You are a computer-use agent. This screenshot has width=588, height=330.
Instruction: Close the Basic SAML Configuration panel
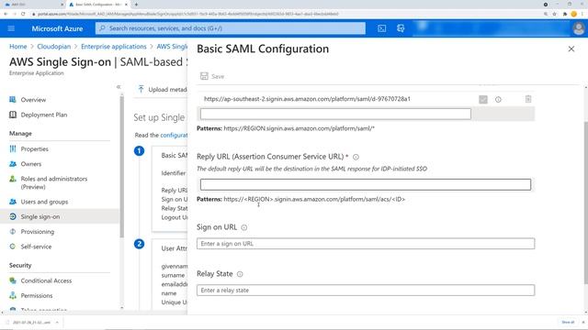571,49
